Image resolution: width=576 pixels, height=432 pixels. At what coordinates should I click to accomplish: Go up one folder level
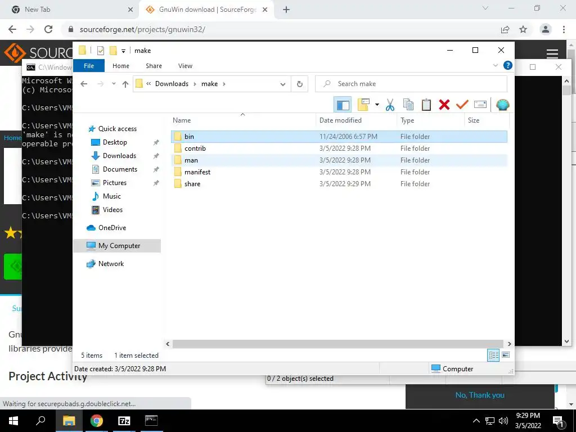(x=125, y=84)
